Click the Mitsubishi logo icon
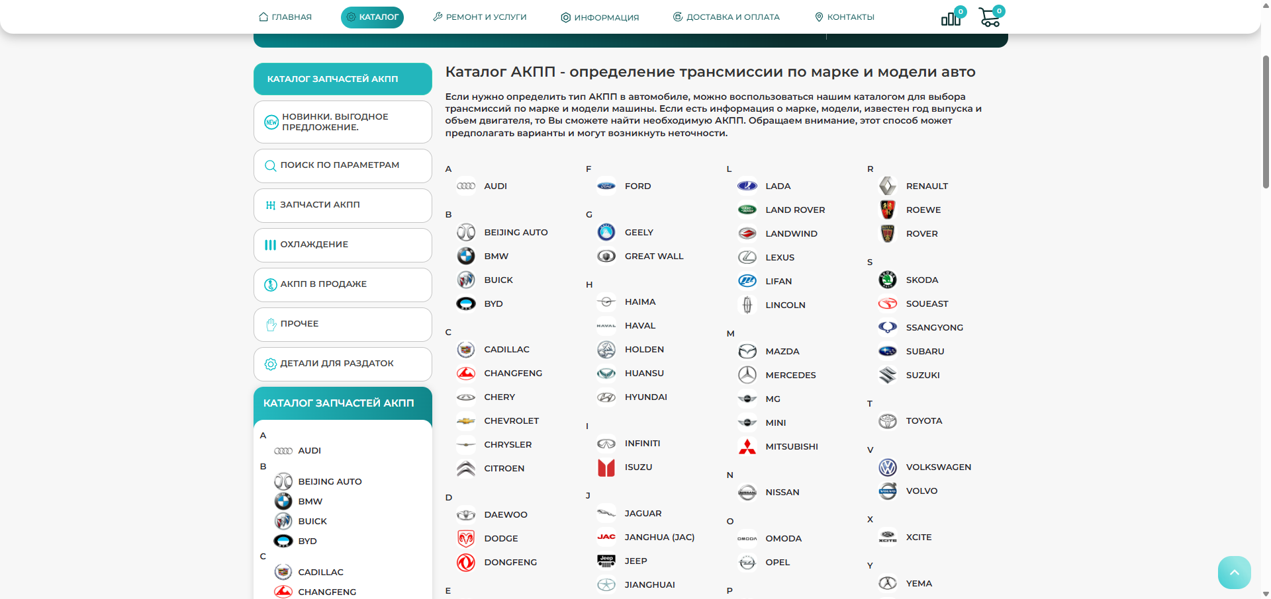The height and width of the screenshot is (599, 1271). click(x=747, y=446)
